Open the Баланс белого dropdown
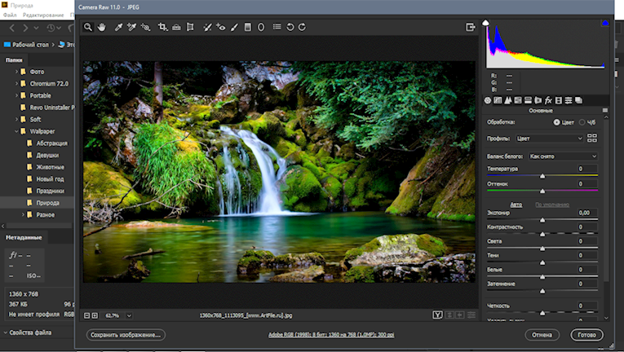 (x=563, y=156)
